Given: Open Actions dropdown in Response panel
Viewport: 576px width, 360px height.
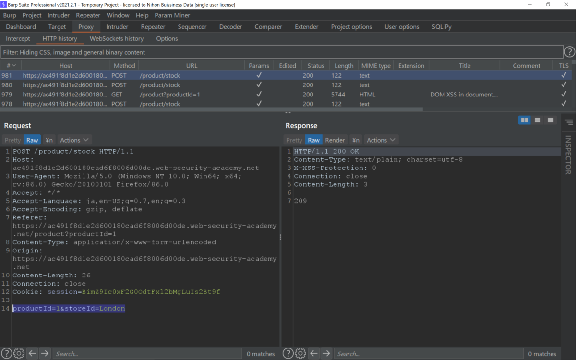Looking at the screenshot, I should [381, 140].
